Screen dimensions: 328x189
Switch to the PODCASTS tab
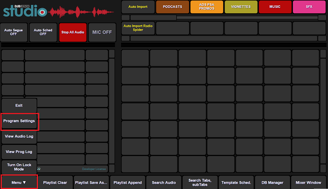pos(173,7)
